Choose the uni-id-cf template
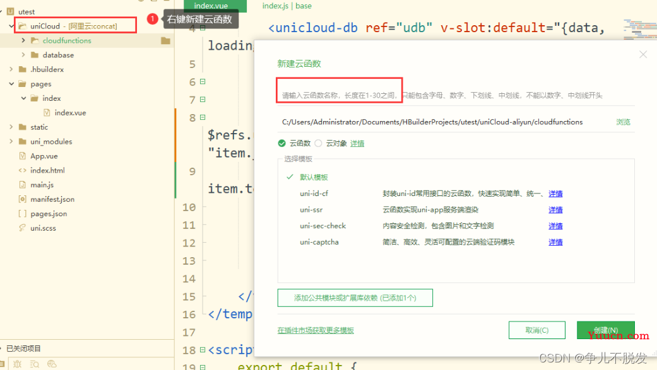Screen dimensions: 657x370 (314, 194)
